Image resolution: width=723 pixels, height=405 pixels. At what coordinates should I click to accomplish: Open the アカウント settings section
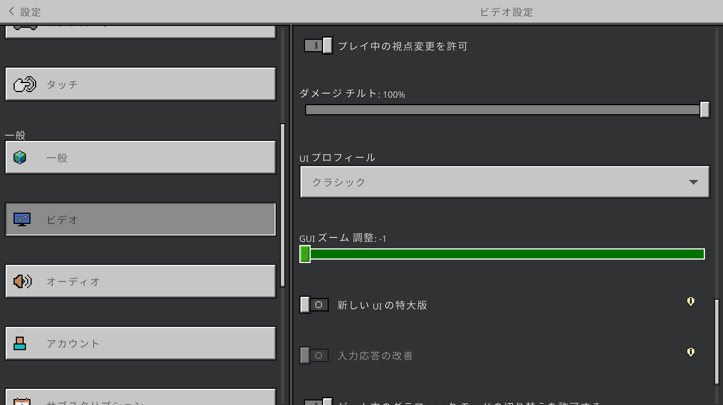[140, 343]
